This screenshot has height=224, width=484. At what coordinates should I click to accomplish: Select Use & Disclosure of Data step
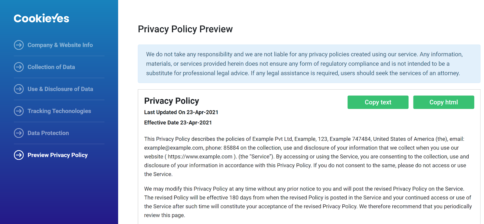60,89
